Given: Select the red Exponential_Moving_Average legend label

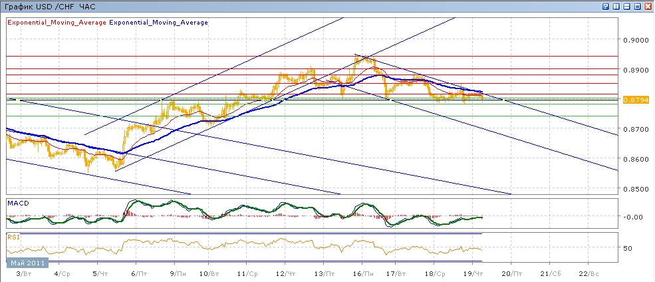Looking at the screenshot, I should point(57,23).
